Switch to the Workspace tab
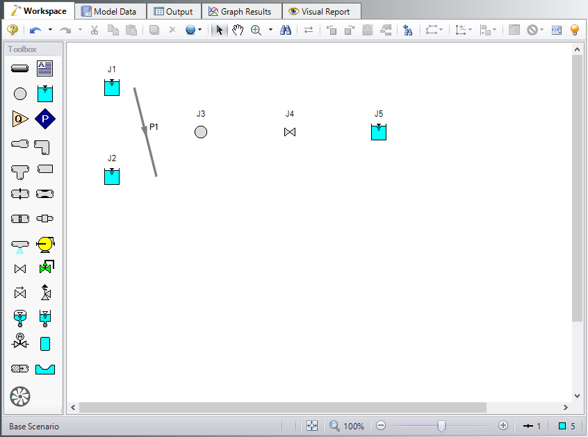Screen dimensions: 588x437 pyautogui.click(x=39, y=11)
